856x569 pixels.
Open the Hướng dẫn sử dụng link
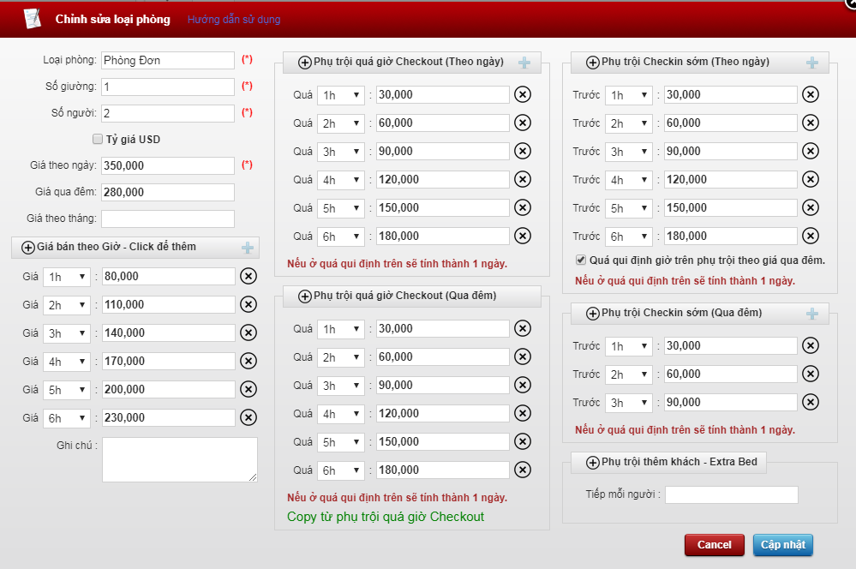coord(234,20)
